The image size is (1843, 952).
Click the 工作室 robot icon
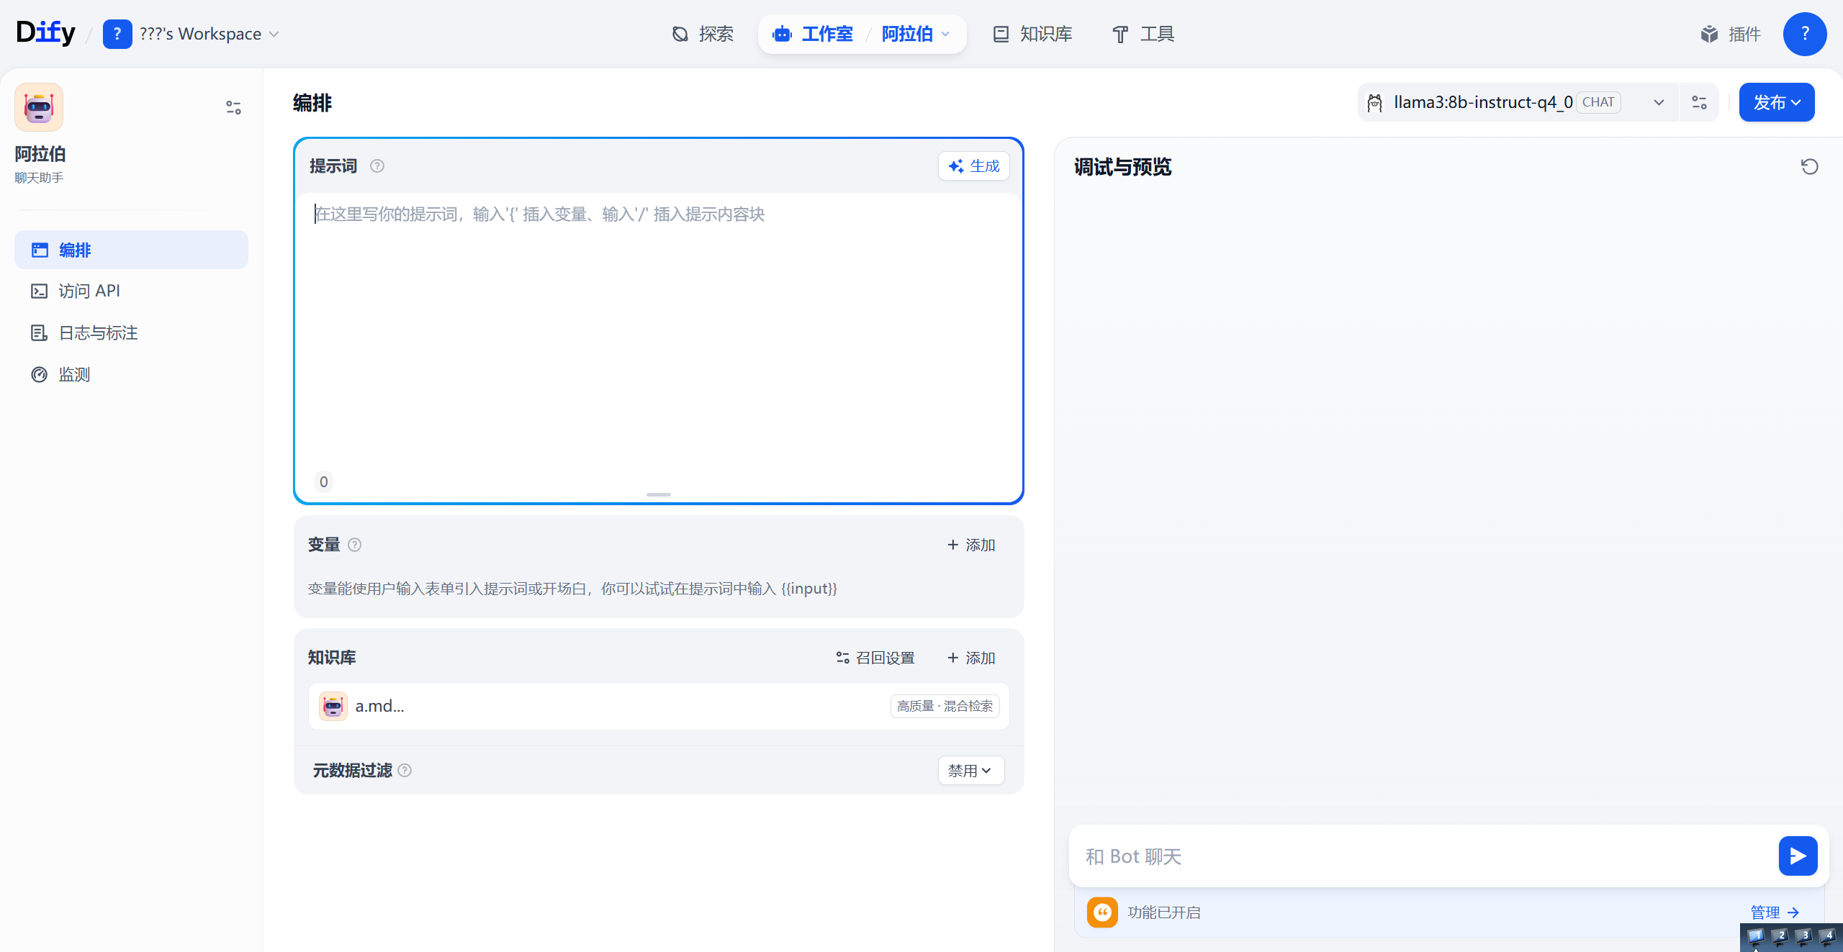pos(783,34)
